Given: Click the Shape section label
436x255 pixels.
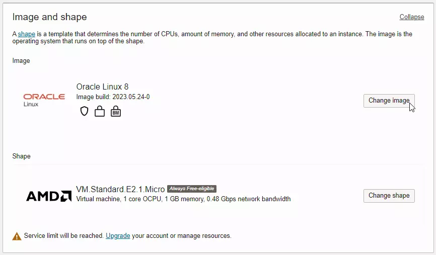Looking at the screenshot, I should (22, 156).
